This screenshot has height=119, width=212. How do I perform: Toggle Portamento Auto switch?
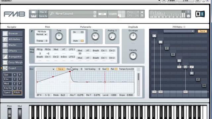[82, 41]
